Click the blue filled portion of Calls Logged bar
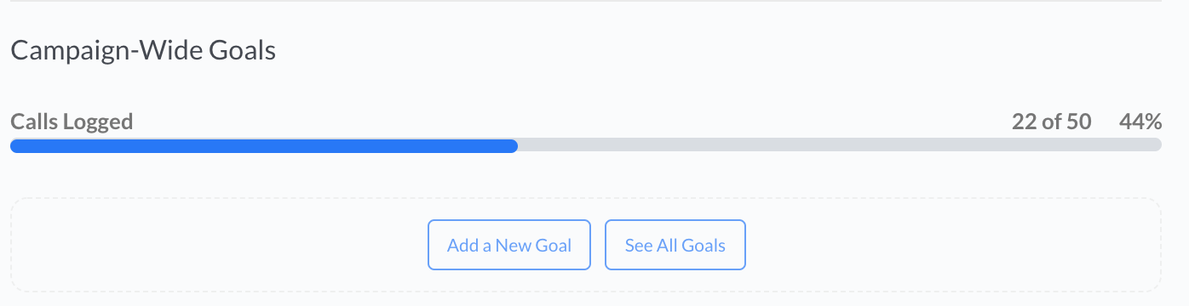This screenshot has width=1189, height=306. click(x=264, y=145)
